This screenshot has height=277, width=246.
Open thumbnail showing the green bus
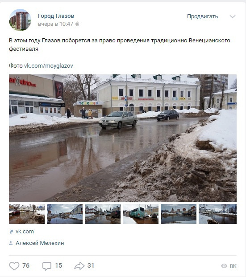coord(141,214)
